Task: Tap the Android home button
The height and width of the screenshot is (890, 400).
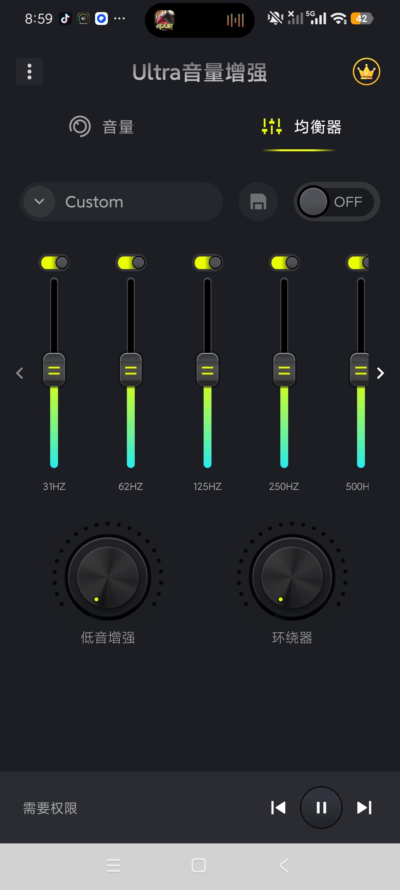Action: pyautogui.click(x=198, y=865)
